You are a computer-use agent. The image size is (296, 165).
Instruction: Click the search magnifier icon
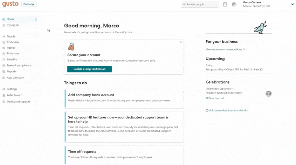coord(184,4)
